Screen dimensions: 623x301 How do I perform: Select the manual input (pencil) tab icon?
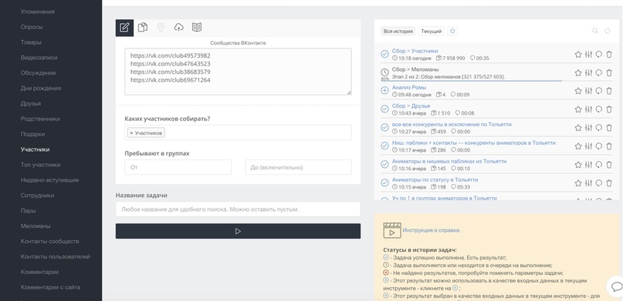coord(124,28)
